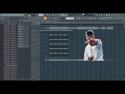Image resolution: width=125 pixels, height=94 pixels.
Task: Click the link chain icon in toolbar
Action: point(53,18)
